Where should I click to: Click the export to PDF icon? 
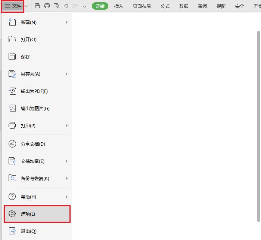pos(12,91)
